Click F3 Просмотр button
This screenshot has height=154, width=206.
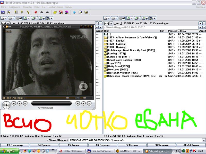(x=15, y=145)
